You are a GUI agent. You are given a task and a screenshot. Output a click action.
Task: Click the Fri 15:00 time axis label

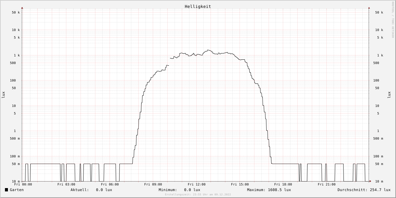tap(240, 184)
